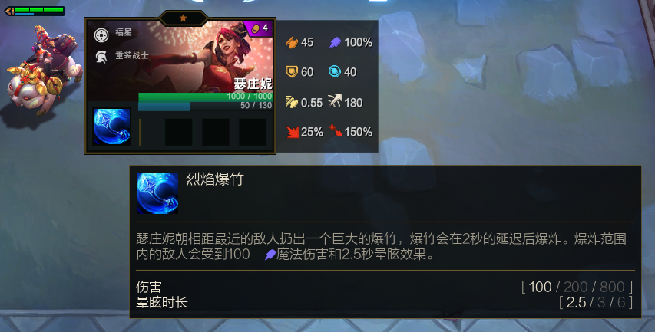
Task: Select the middle empty item slot
Action: [216, 132]
